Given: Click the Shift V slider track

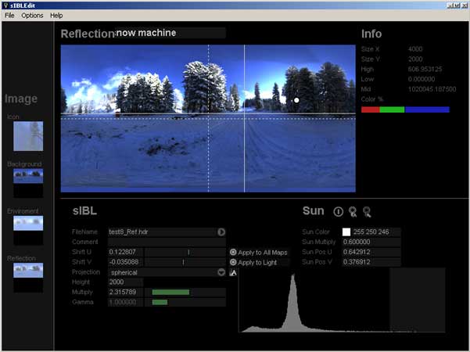Looking at the screenshot, I should 185,262.
